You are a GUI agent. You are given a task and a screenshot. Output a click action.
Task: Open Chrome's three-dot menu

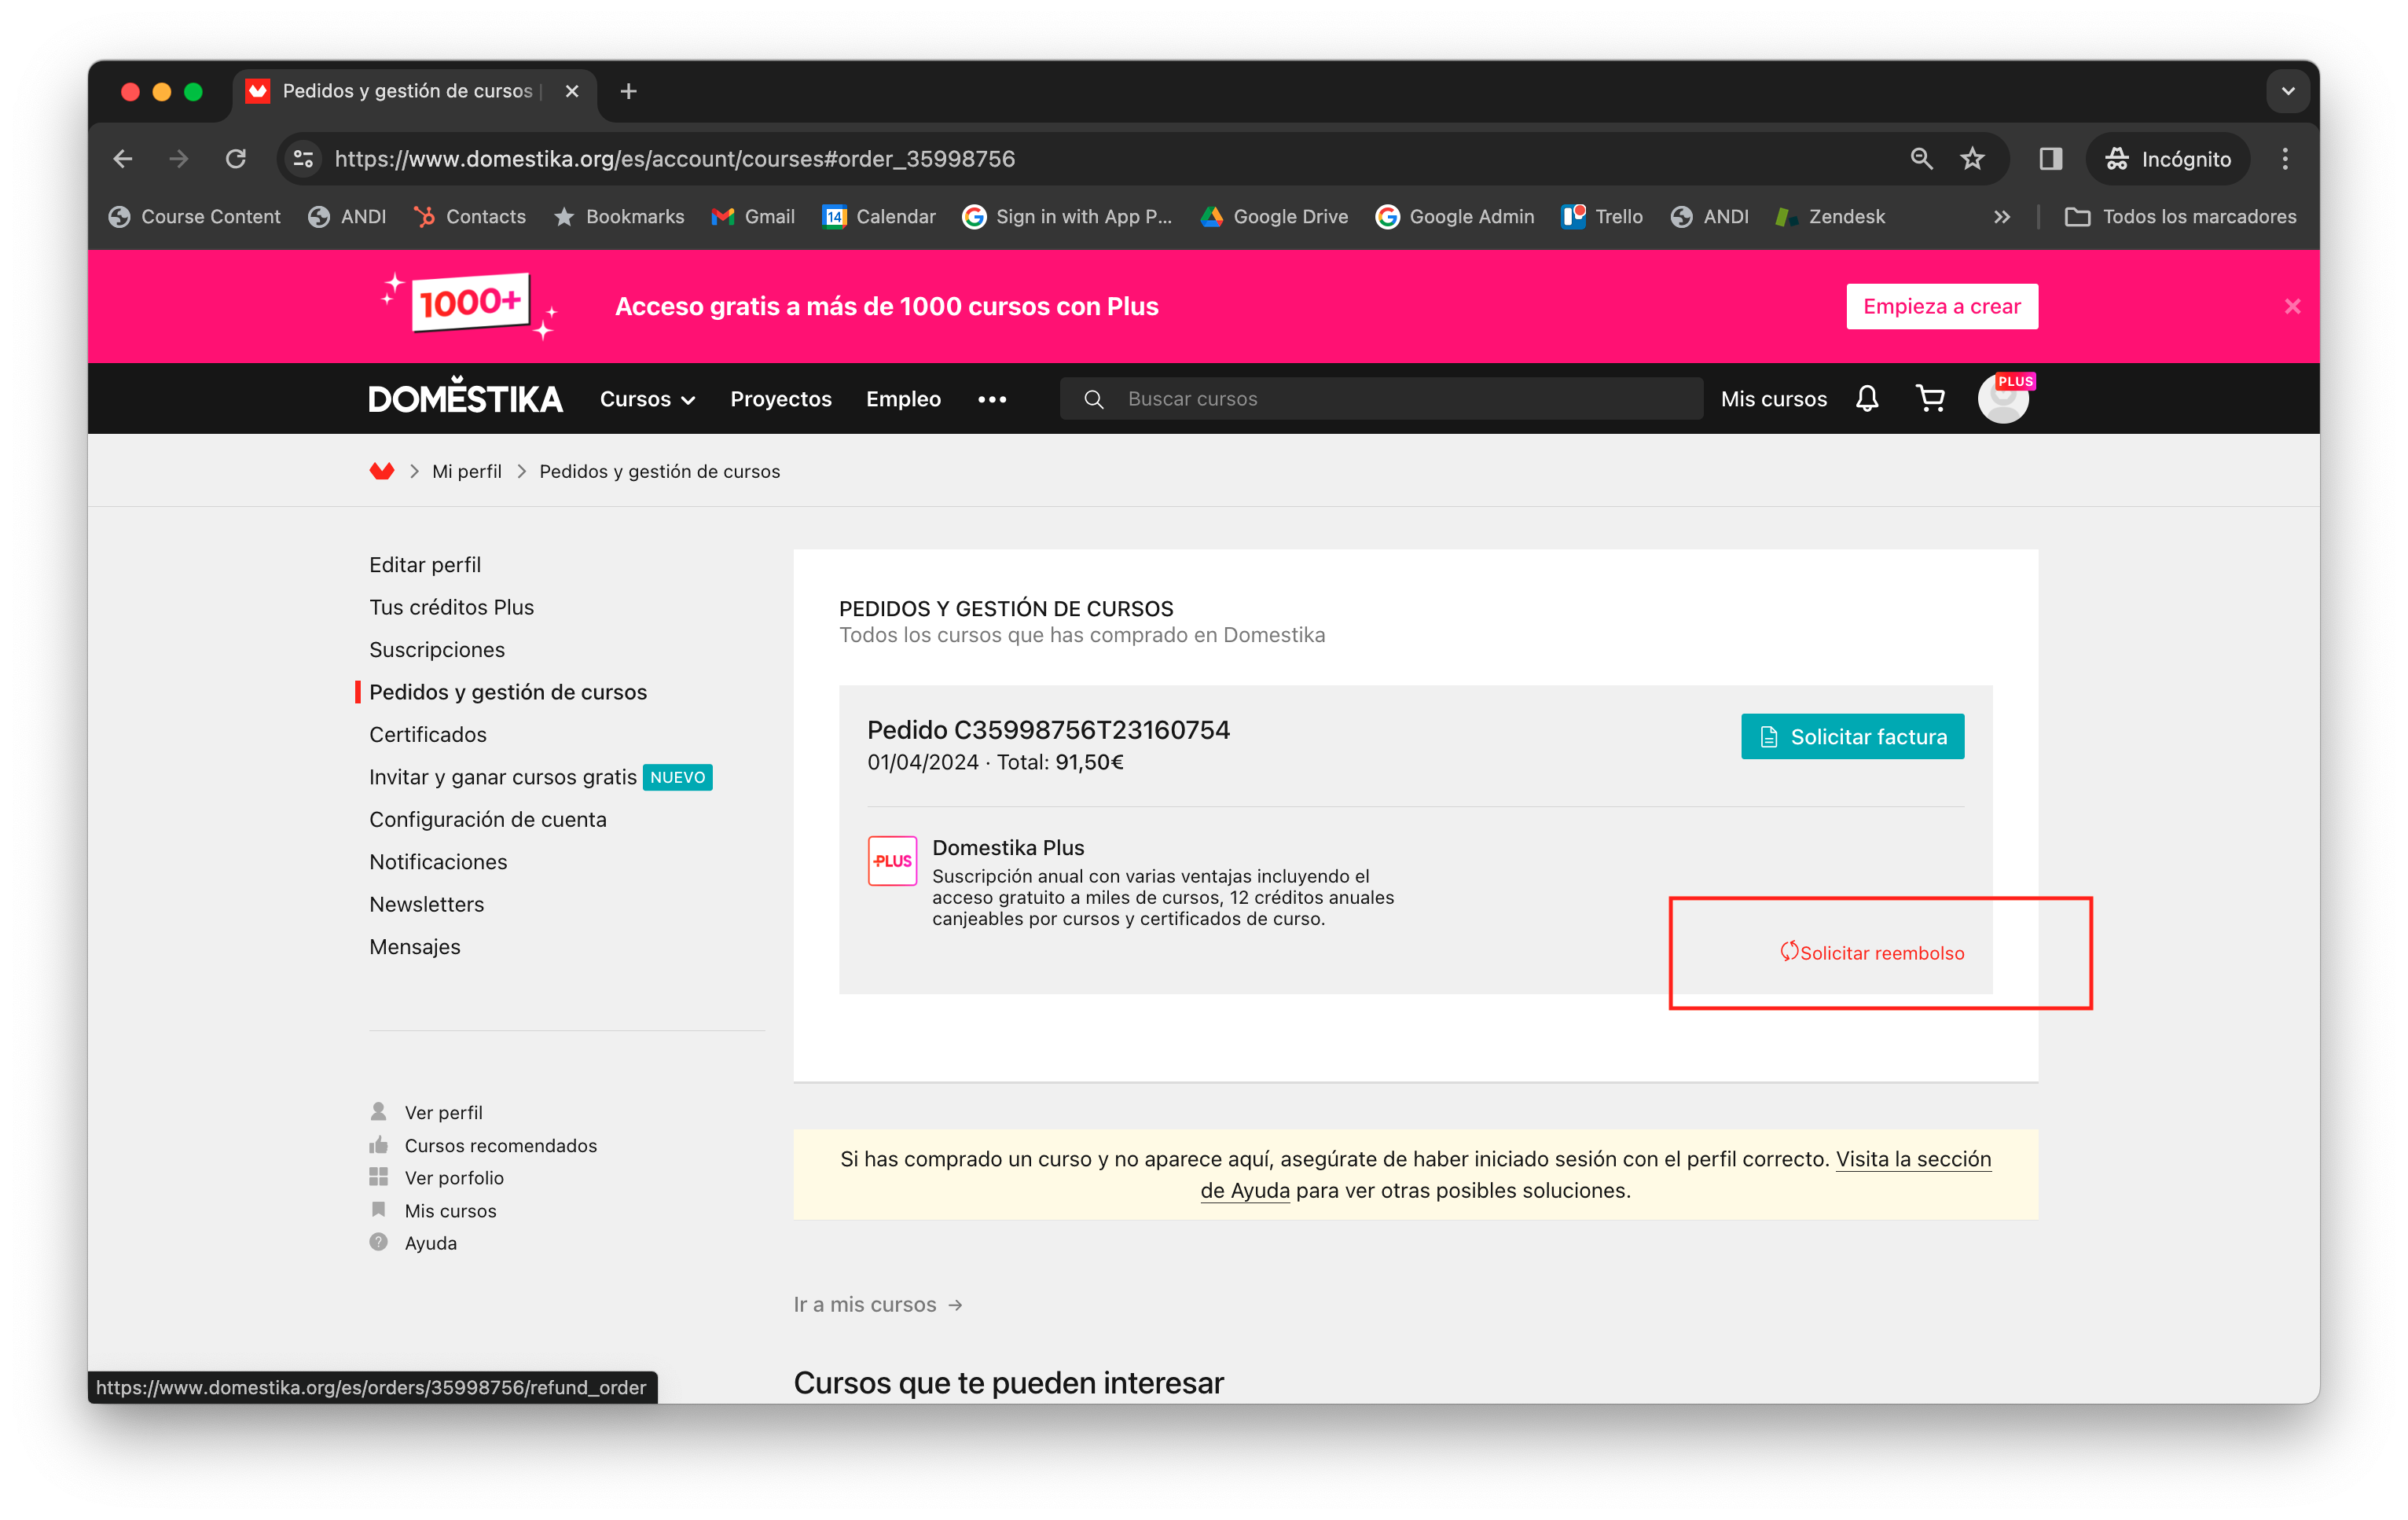tap(2284, 159)
